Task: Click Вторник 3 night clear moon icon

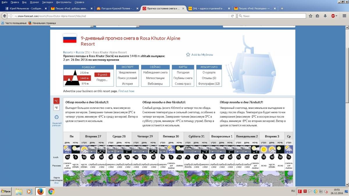Action: 280,149
